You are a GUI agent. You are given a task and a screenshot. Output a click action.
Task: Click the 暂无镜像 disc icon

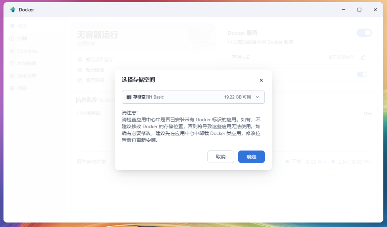[x=80, y=70]
